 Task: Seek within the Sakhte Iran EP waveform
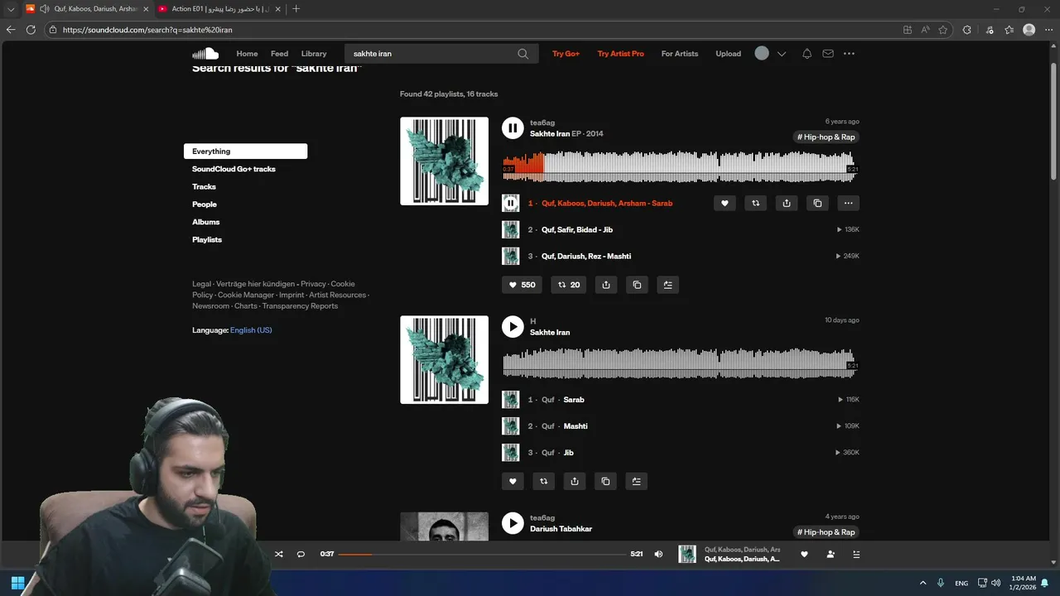coord(680,165)
